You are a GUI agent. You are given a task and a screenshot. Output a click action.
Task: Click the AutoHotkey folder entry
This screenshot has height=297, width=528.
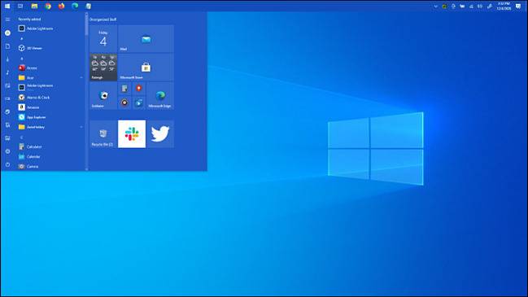(50, 127)
